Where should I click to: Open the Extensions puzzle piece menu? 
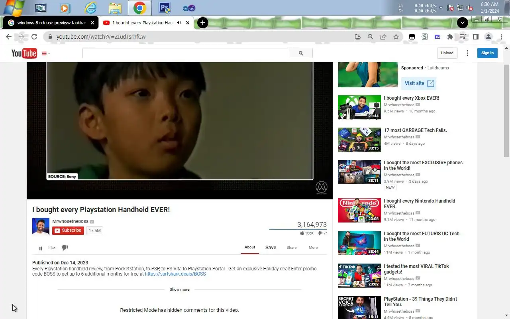tap(450, 37)
